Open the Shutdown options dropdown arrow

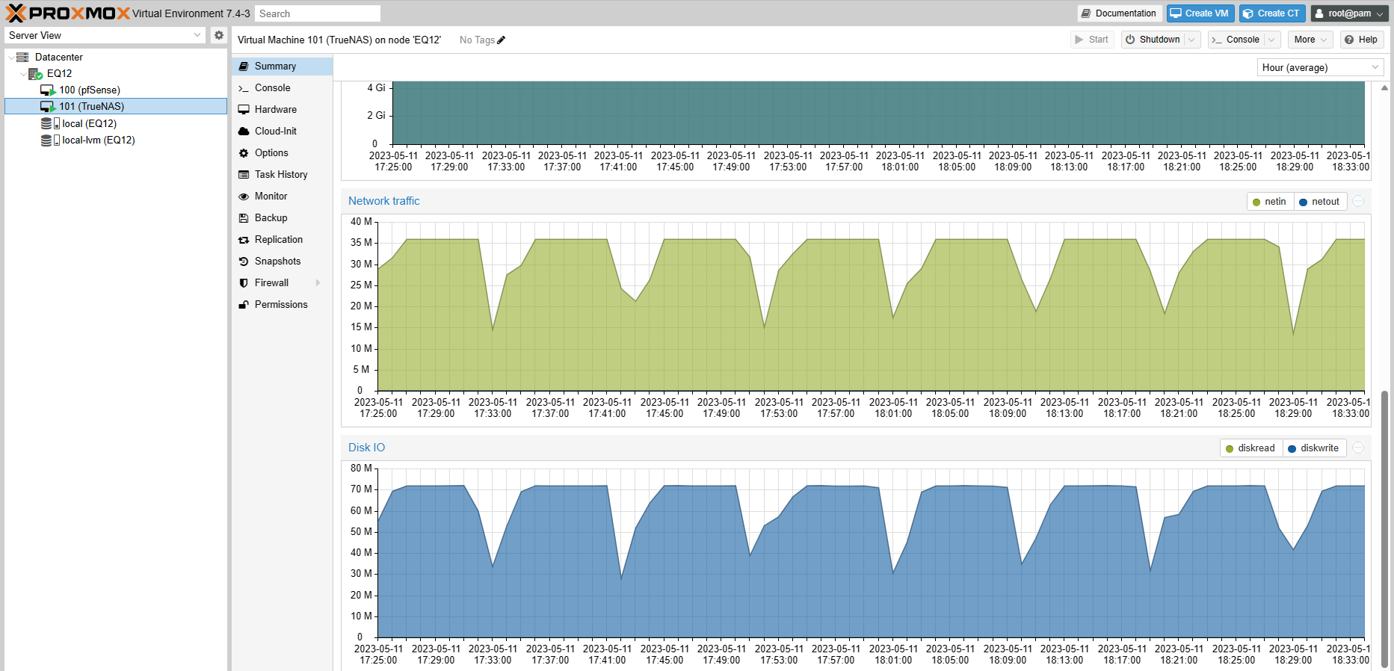tap(1192, 40)
